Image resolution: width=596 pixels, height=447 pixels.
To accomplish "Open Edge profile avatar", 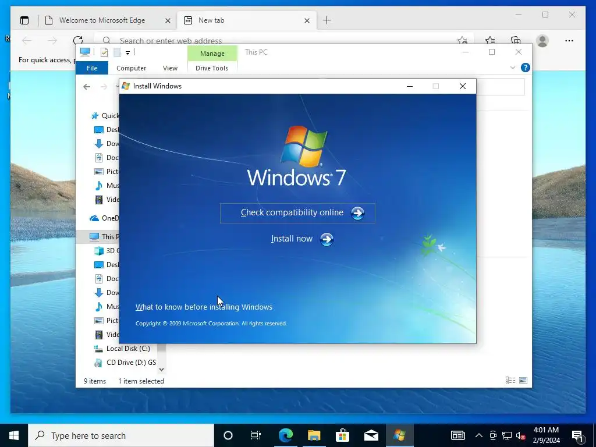I will click(542, 41).
